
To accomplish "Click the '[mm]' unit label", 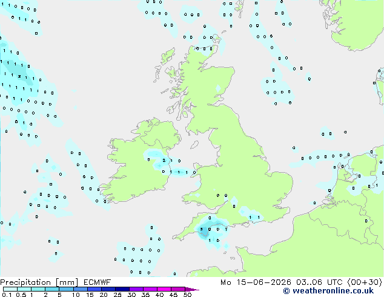I will tap(67, 282).
